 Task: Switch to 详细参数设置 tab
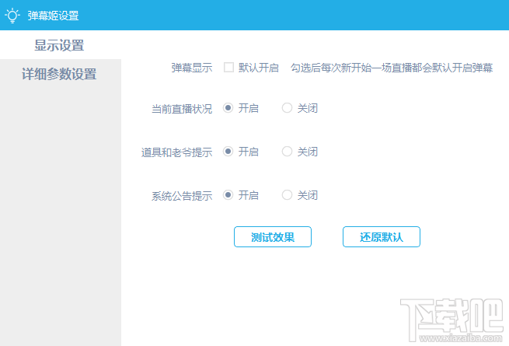click(x=61, y=74)
